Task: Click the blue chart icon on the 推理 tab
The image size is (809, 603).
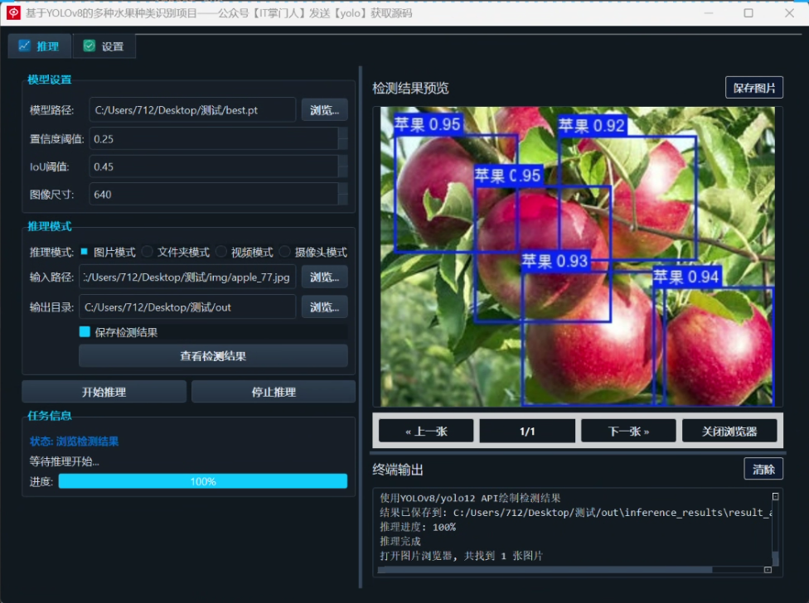Action: (x=27, y=46)
